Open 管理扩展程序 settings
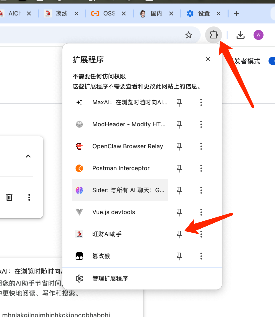Image resolution: width=275 pixels, height=317 pixels. click(x=110, y=279)
